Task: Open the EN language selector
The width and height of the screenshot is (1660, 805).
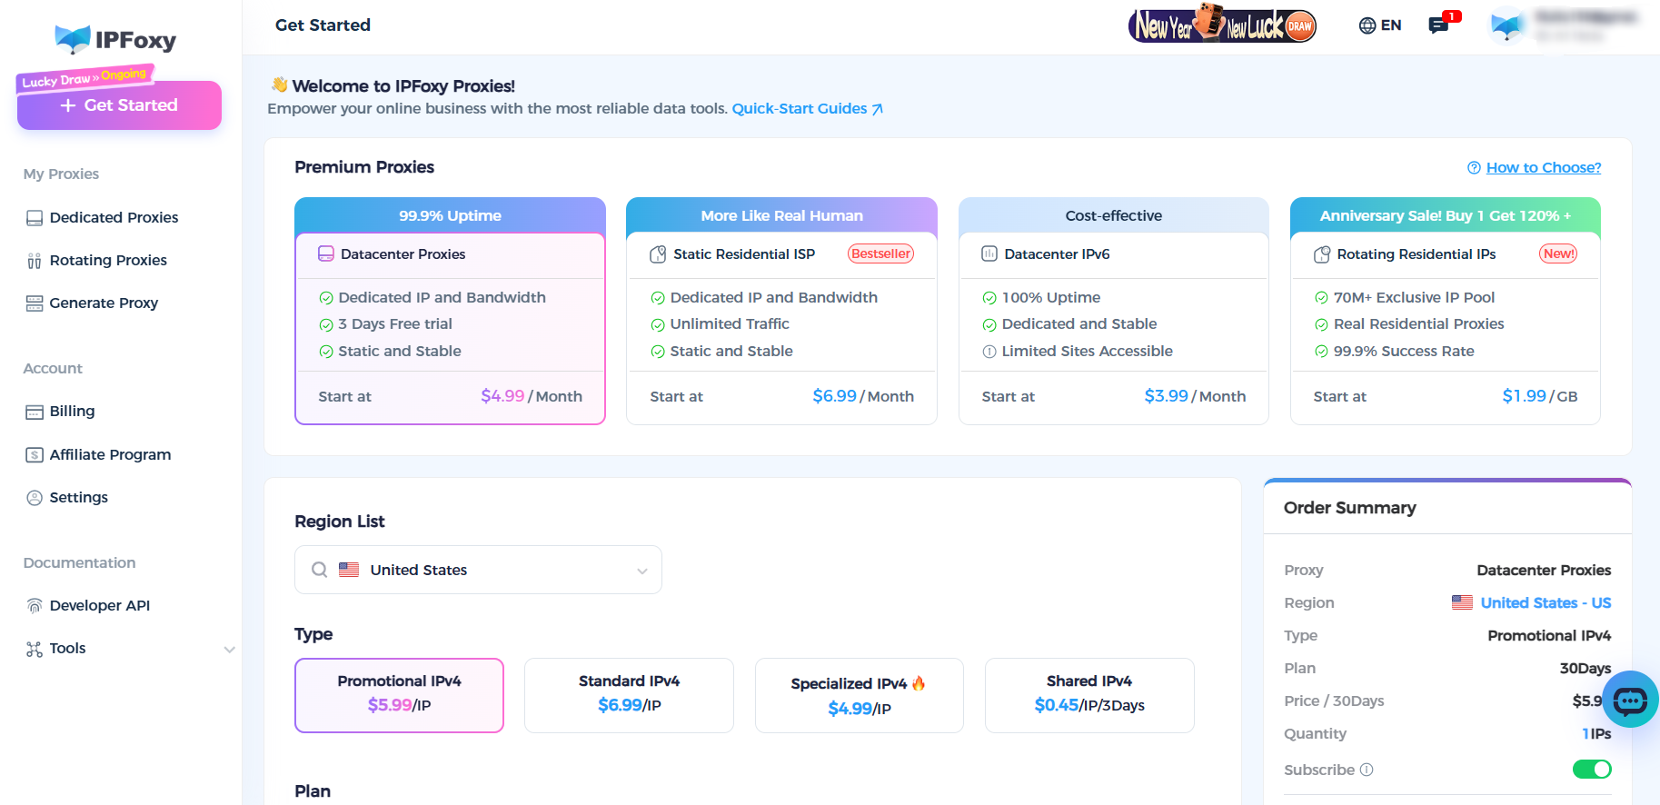Action: (x=1390, y=25)
